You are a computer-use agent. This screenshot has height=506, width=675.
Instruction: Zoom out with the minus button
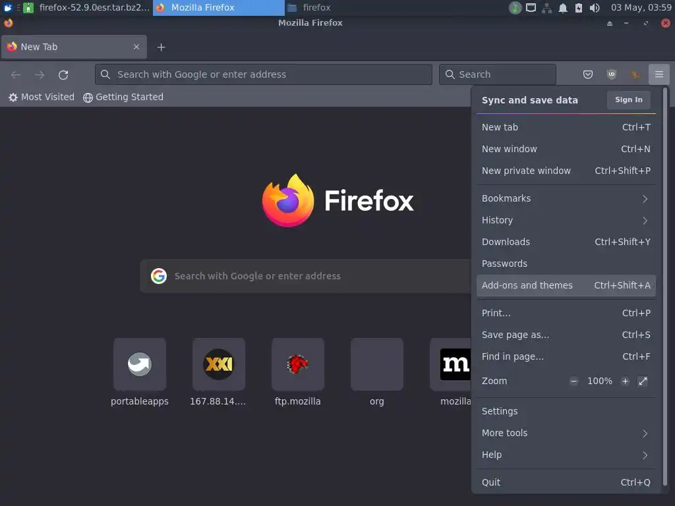573,381
